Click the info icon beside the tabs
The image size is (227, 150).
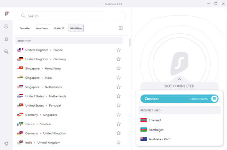pyautogui.click(x=121, y=28)
